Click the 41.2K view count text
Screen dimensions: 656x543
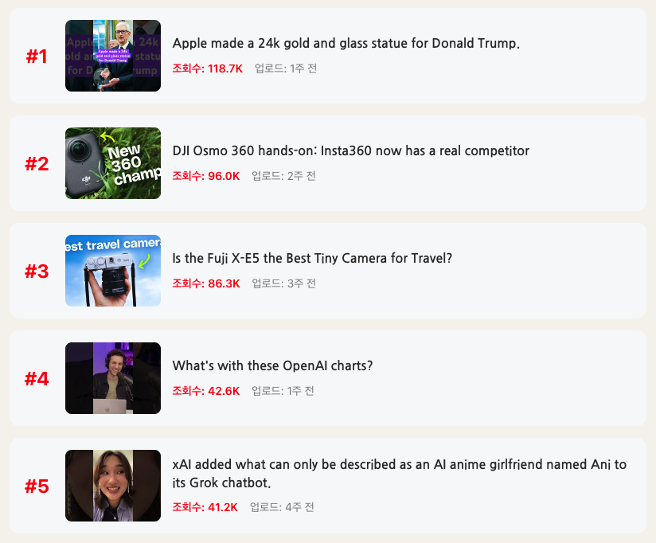(x=205, y=507)
